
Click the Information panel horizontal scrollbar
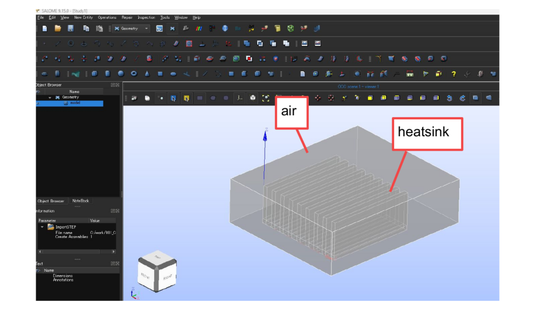(x=76, y=251)
